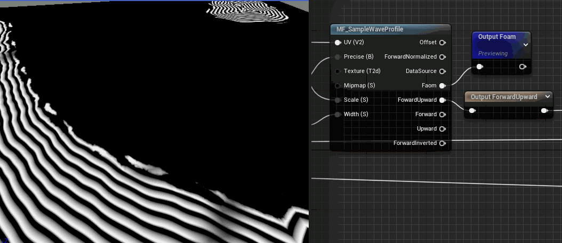Click the ForwardInverted output pin
The height and width of the screenshot is (243, 562).
[442, 143]
